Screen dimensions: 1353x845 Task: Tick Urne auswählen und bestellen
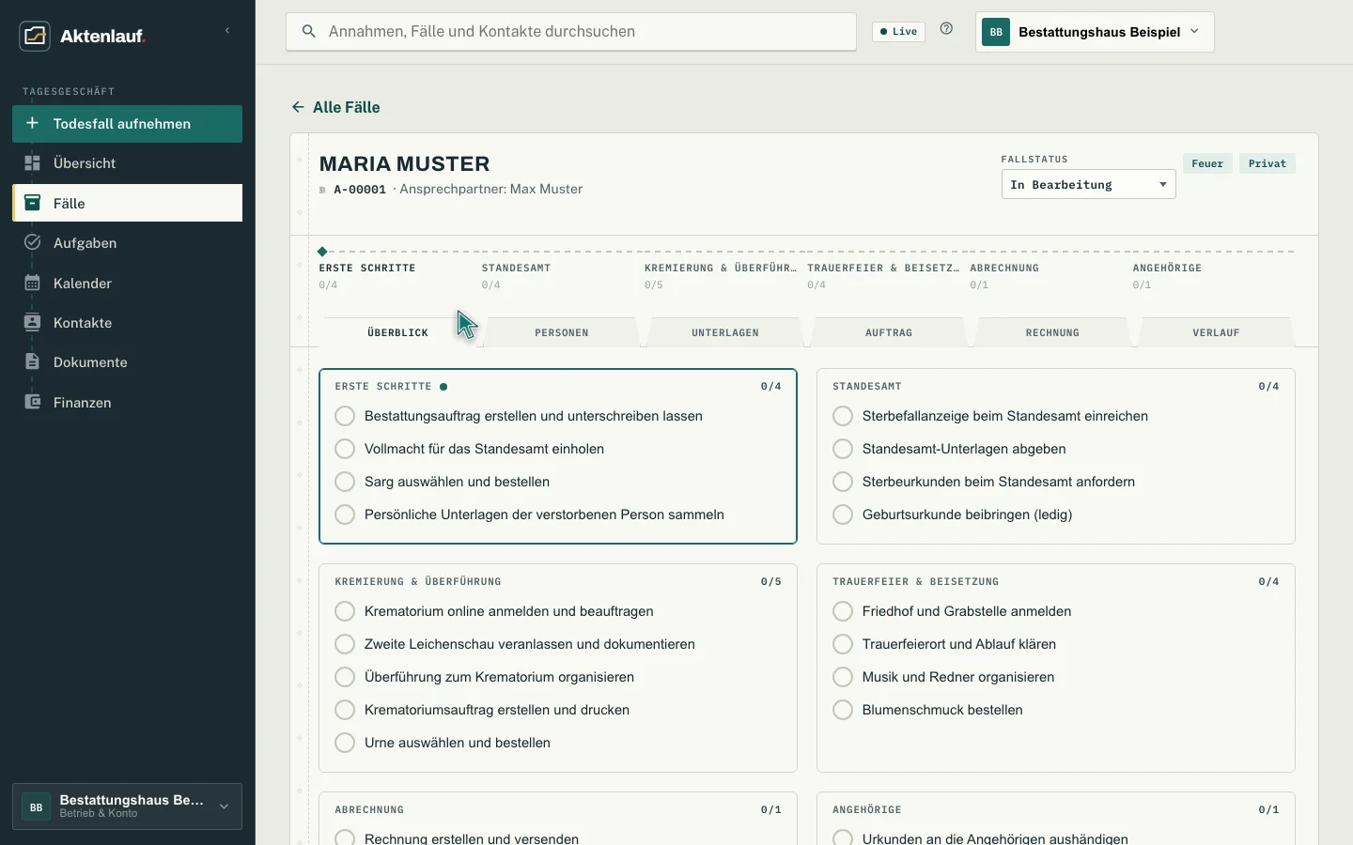point(345,743)
